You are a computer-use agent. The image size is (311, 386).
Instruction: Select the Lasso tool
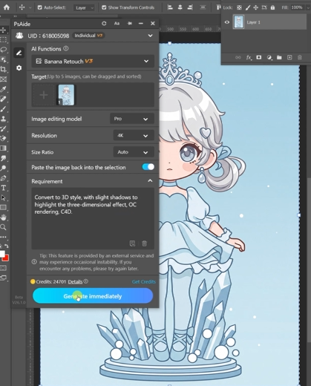(3, 50)
